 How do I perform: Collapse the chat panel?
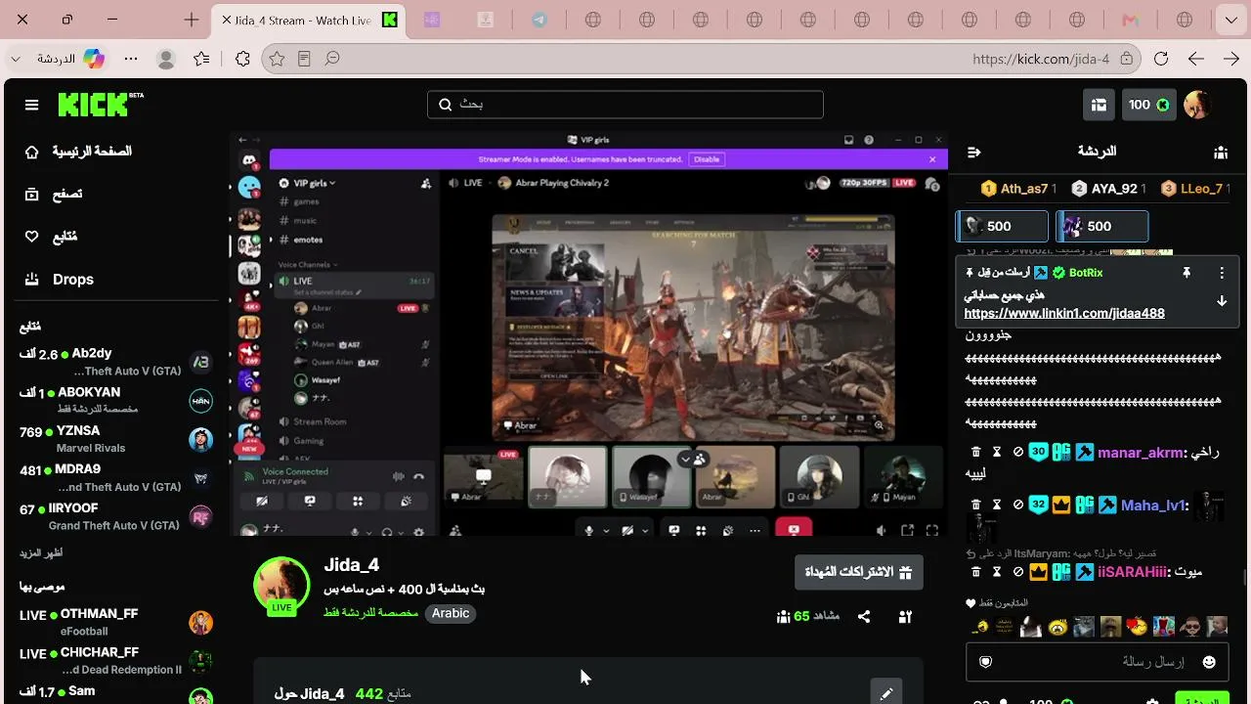[x=973, y=152]
